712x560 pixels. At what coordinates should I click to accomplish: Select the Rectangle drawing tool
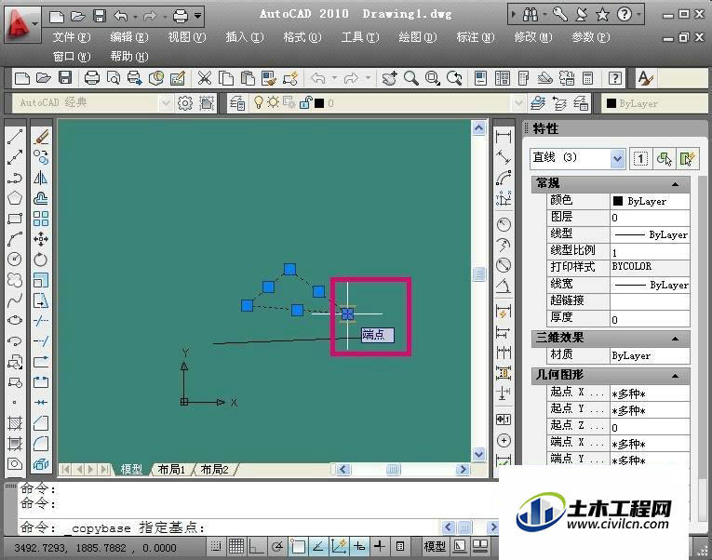(15, 219)
